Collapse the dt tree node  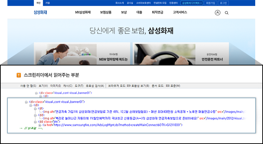click(35, 109)
